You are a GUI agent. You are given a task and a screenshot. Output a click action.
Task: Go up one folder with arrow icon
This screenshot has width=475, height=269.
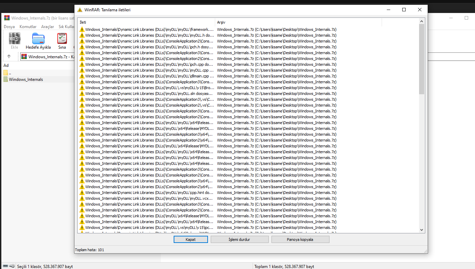click(9, 57)
